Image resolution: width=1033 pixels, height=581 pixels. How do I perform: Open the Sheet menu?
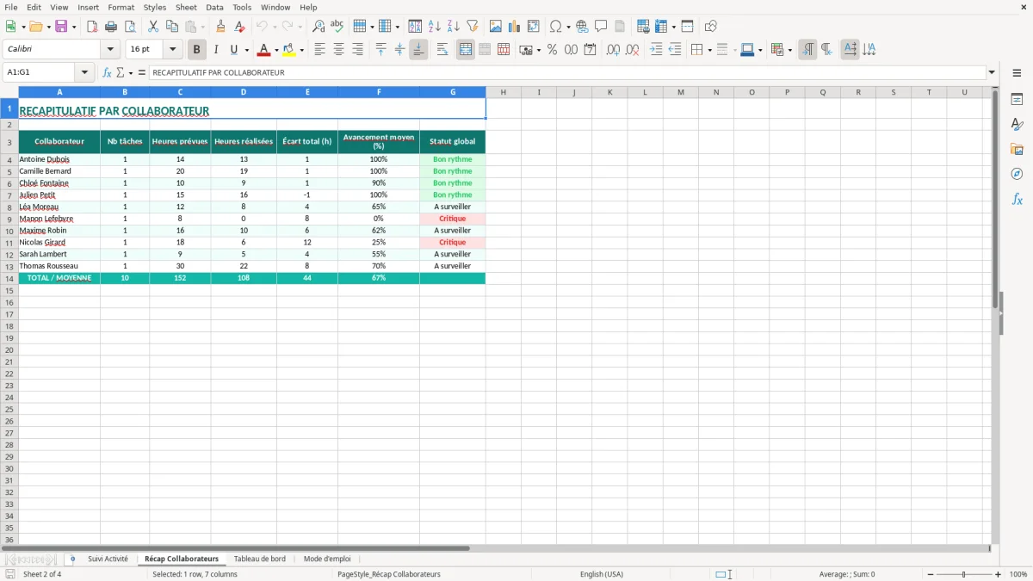(x=186, y=7)
